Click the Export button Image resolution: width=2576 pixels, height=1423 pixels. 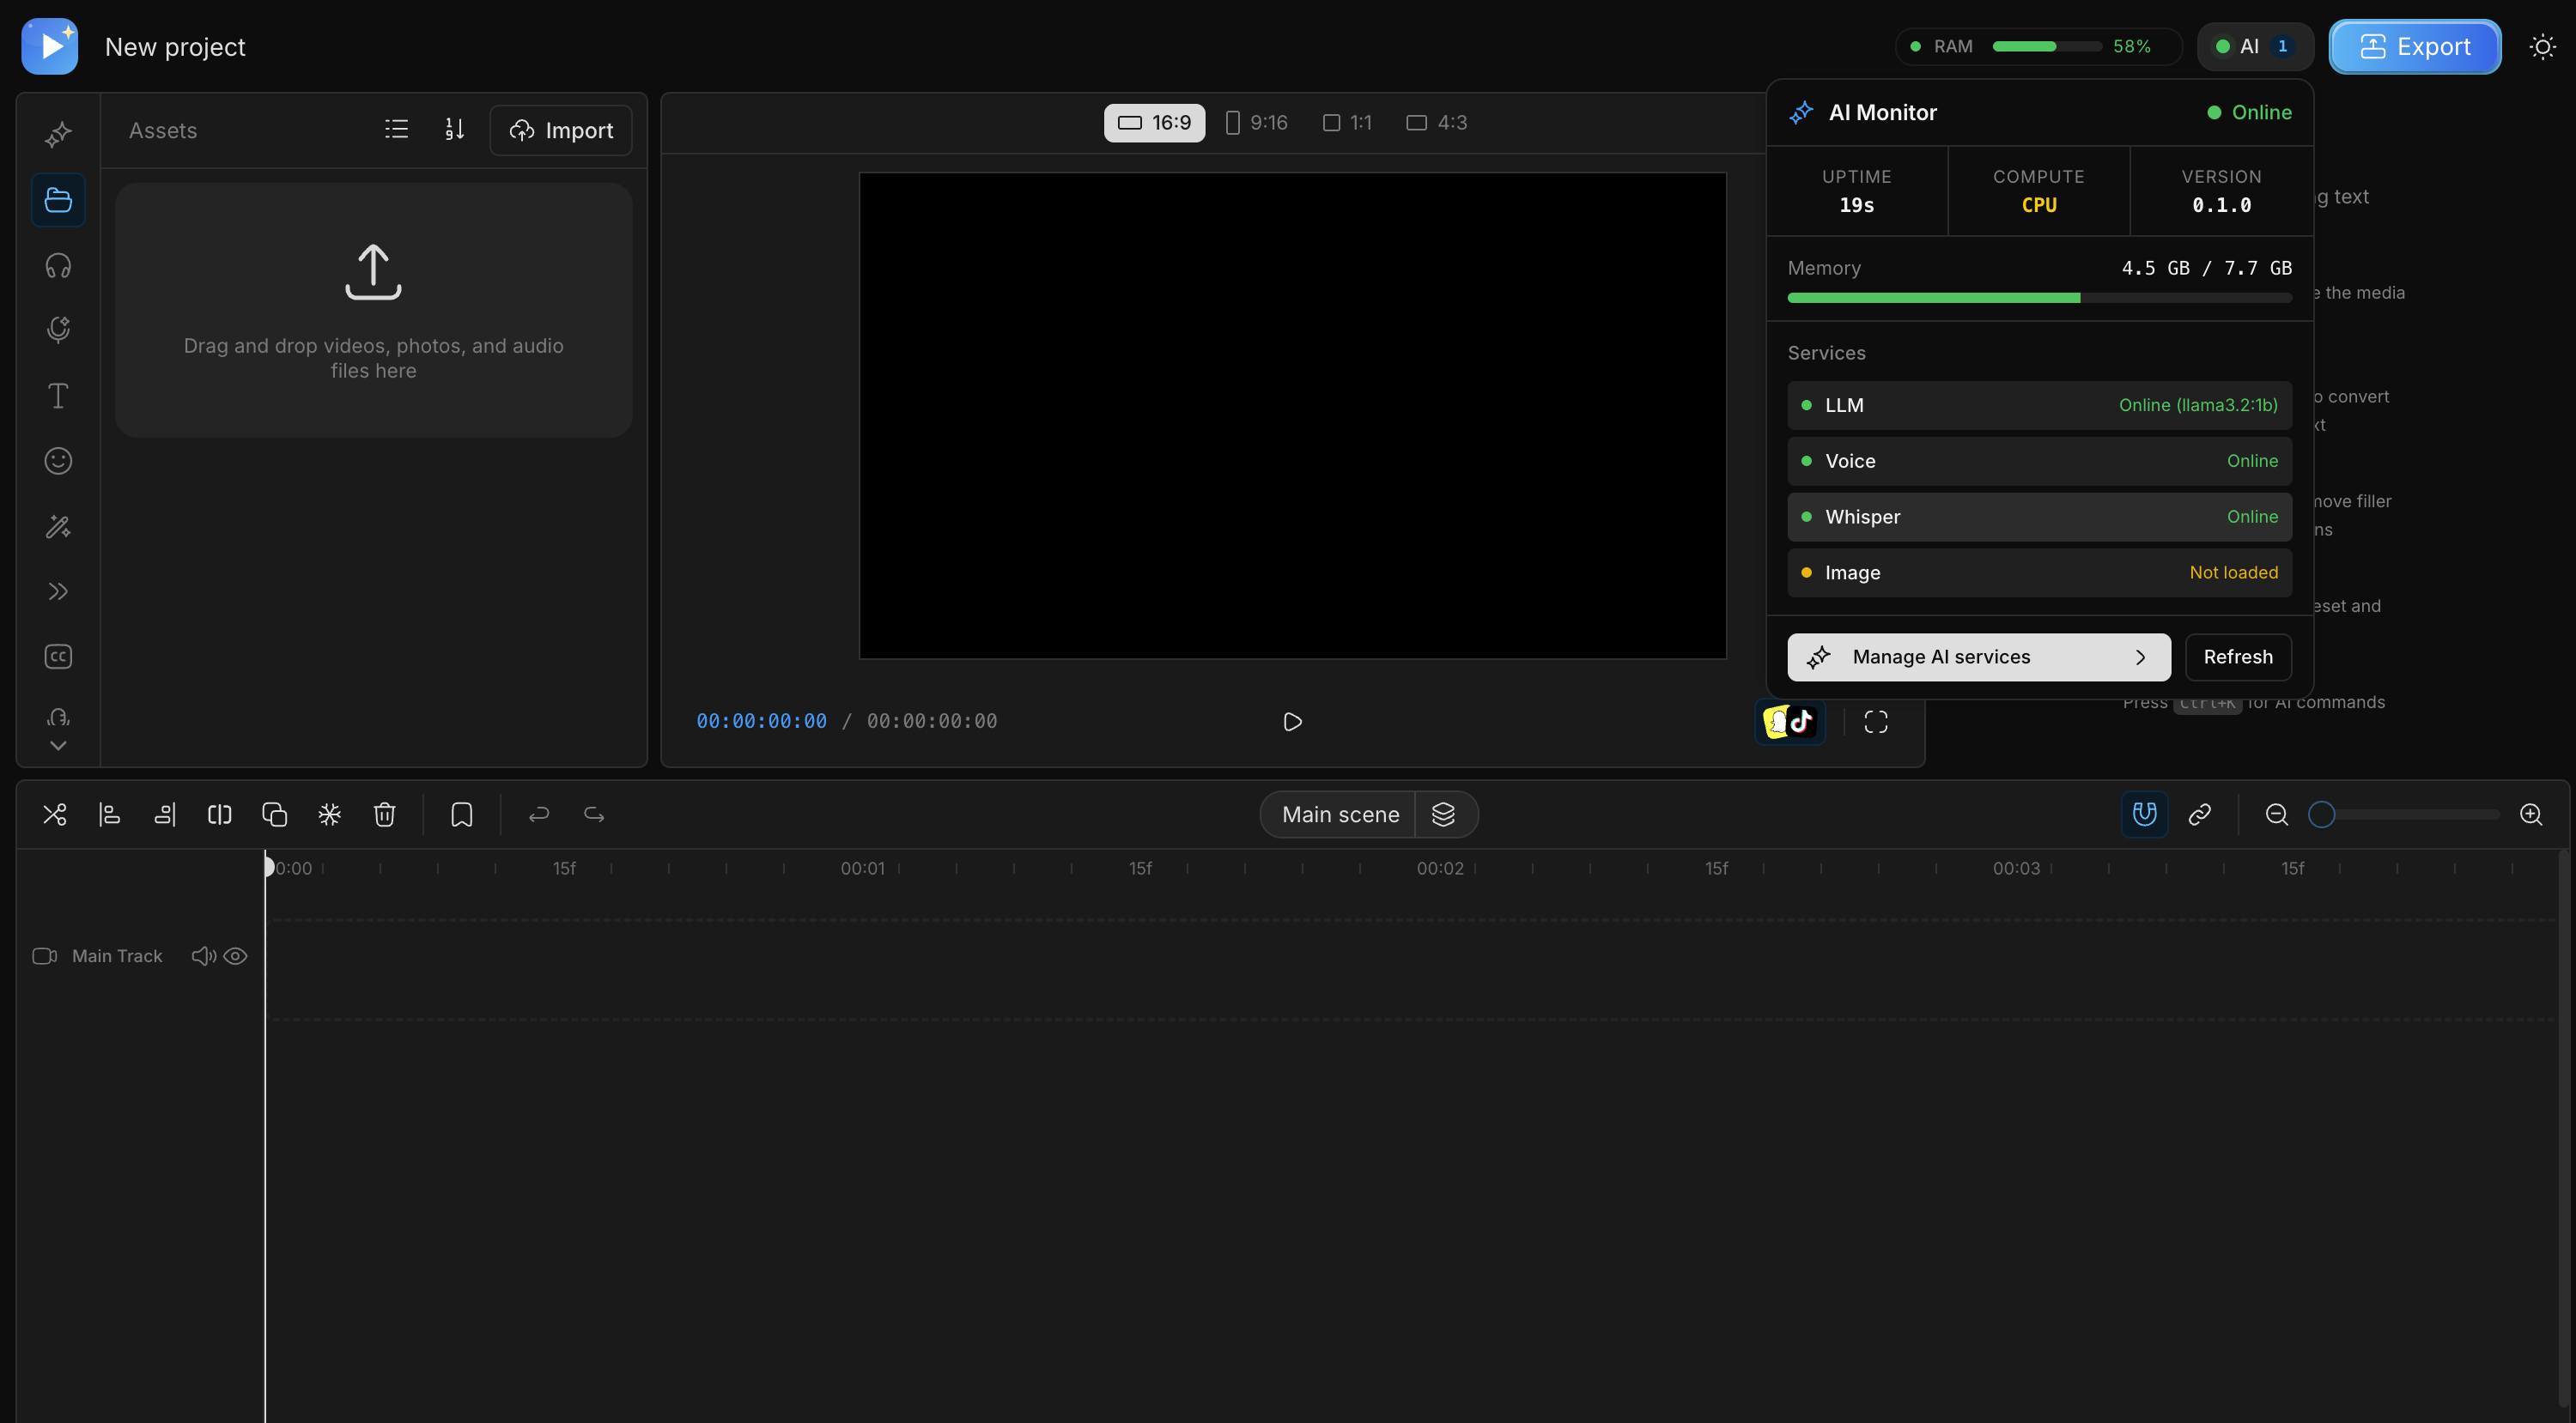[2415, 46]
